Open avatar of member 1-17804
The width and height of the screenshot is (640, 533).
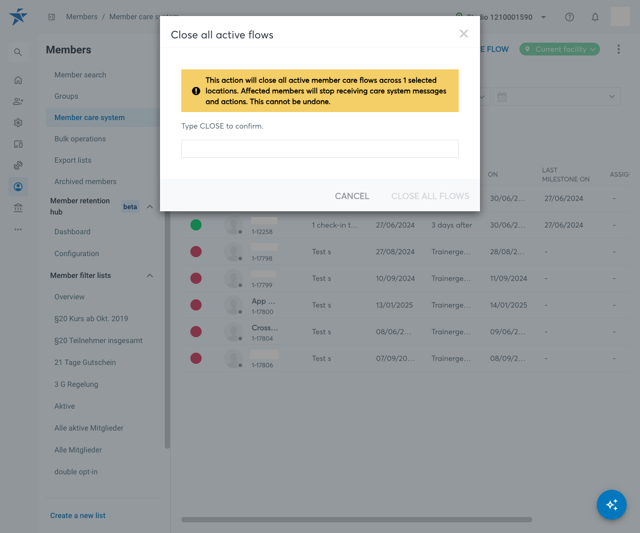click(x=234, y=332)
